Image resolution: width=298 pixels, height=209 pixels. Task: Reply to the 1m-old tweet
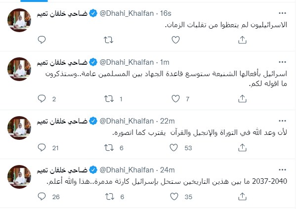(x=42, y=99)
